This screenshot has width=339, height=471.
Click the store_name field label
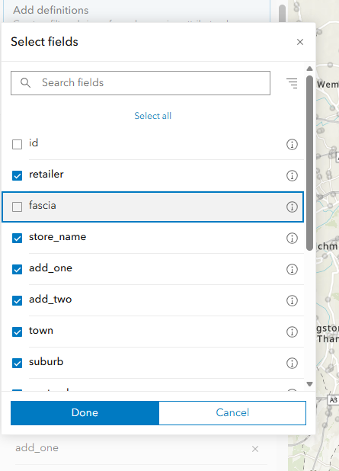pyautogui.click(x=58, y=237)
